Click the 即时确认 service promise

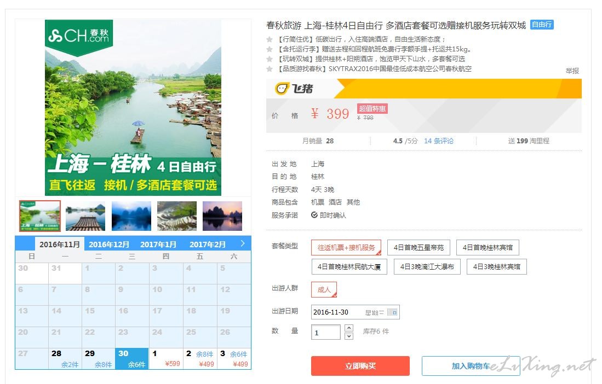click(329, 216)
